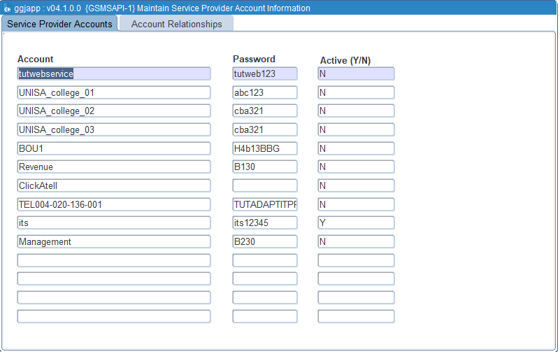
Task: Select the Service Provider Accounts tab
Action: point(59,24)
